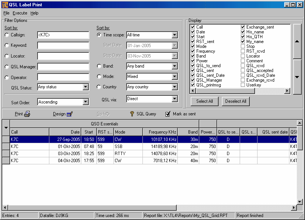Click the Design editor icon
305x220 pixels.
click(x=70, y=114)
